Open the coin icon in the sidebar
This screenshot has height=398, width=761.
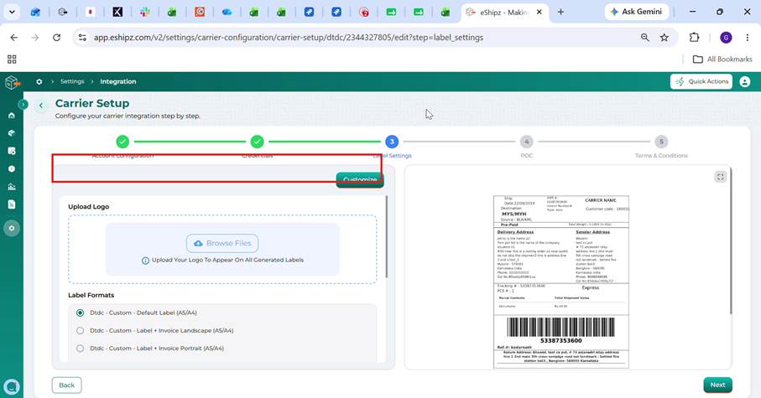(x=12, y=168)
